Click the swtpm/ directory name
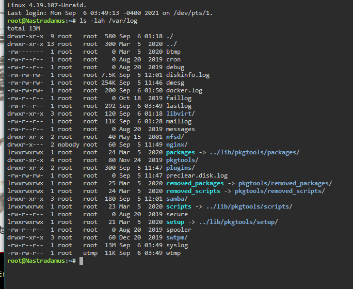Image resolution: width=353 pixels, height=289 pixels. [x=176, y=238]
